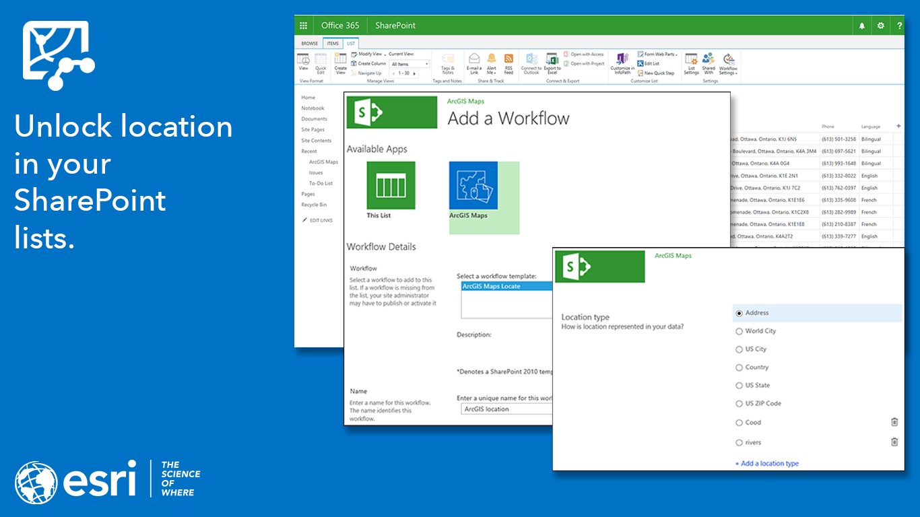Open Site Contents in navigation

click(x=316, y=141)
